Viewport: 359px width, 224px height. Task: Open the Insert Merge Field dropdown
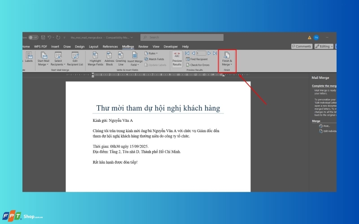click(135, 59)
